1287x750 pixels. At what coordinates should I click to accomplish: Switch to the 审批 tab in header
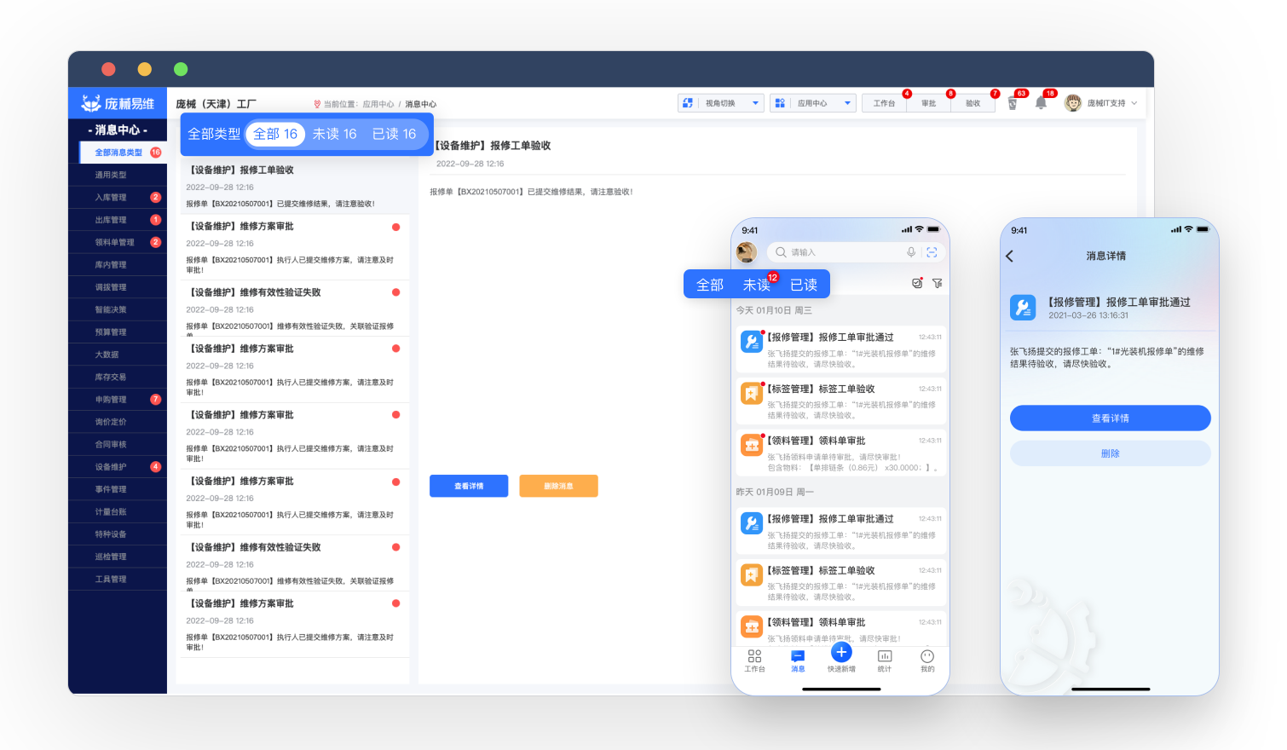(928, 103)
